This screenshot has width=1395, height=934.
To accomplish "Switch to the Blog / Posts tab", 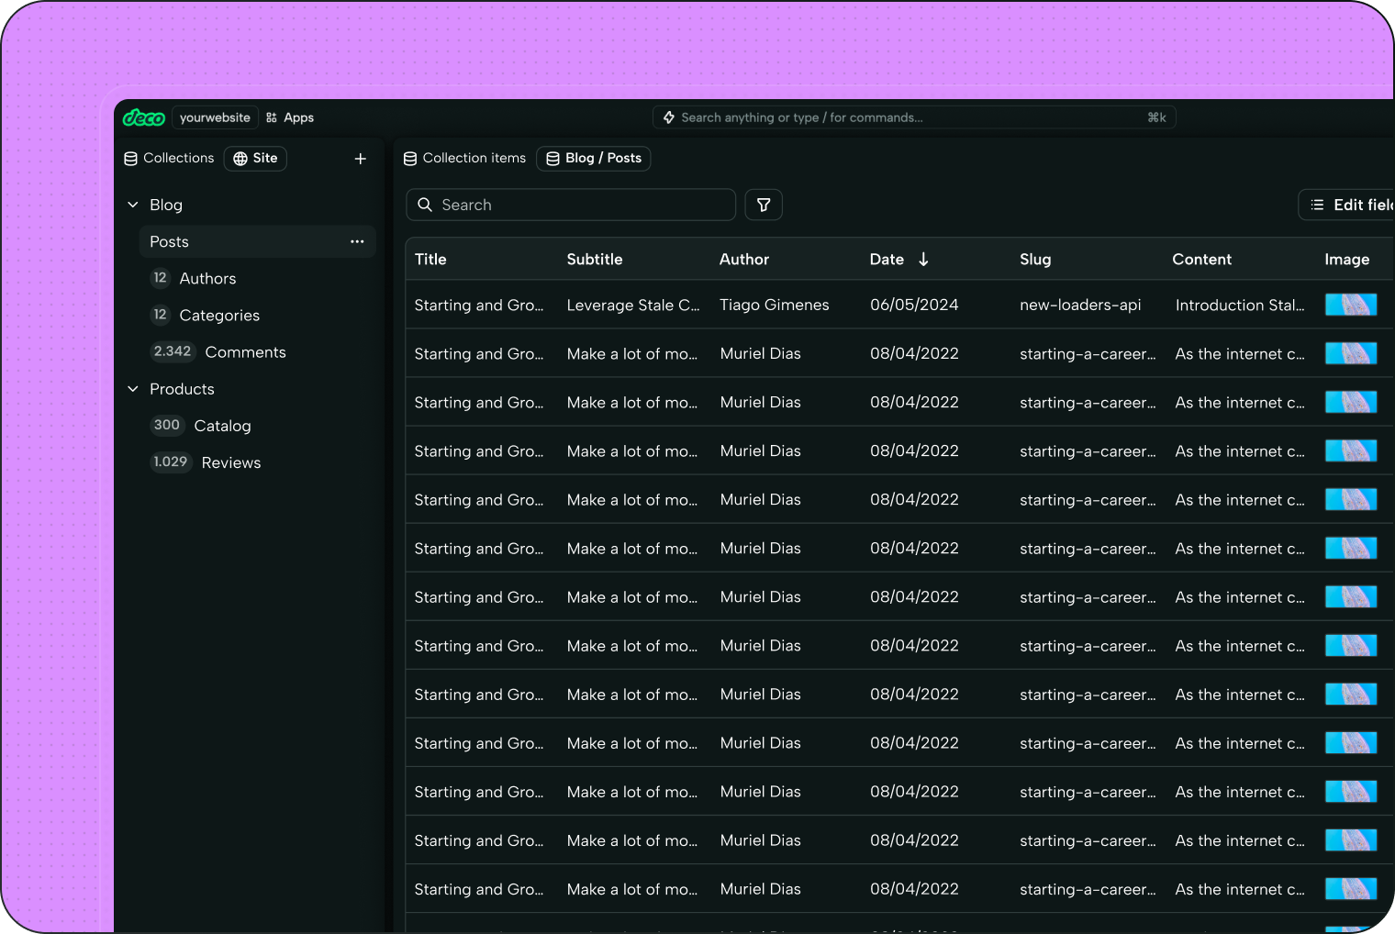I will pyautogui.click(x=593, y=158).
